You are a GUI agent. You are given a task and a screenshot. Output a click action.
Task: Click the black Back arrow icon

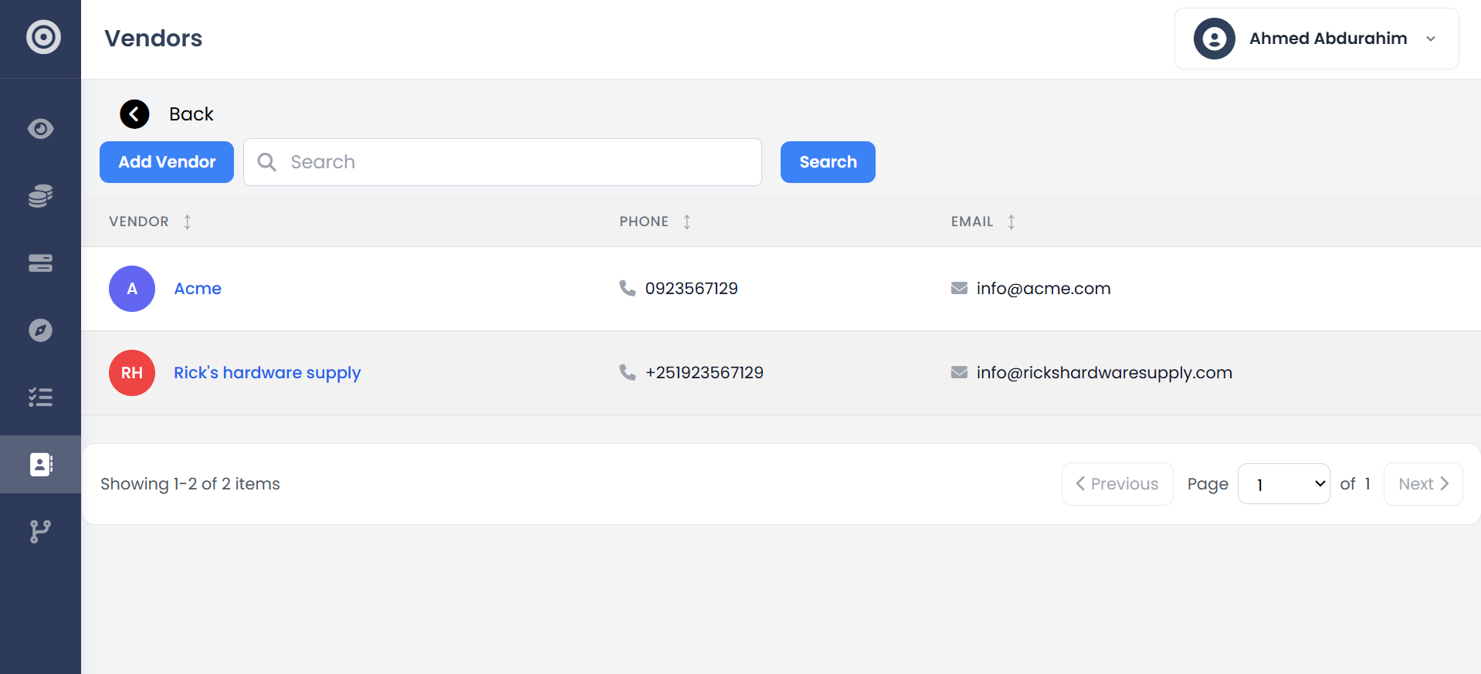point(134,114)
